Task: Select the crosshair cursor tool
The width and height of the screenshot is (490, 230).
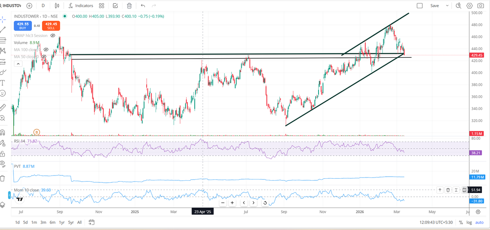Action: tap(3, 19)
